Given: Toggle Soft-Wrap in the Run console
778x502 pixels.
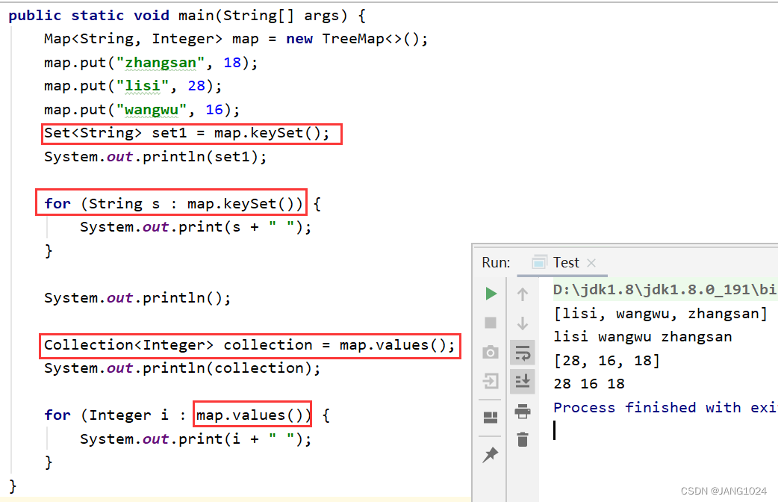Looking at the screenshot, I should coord(523,353).
